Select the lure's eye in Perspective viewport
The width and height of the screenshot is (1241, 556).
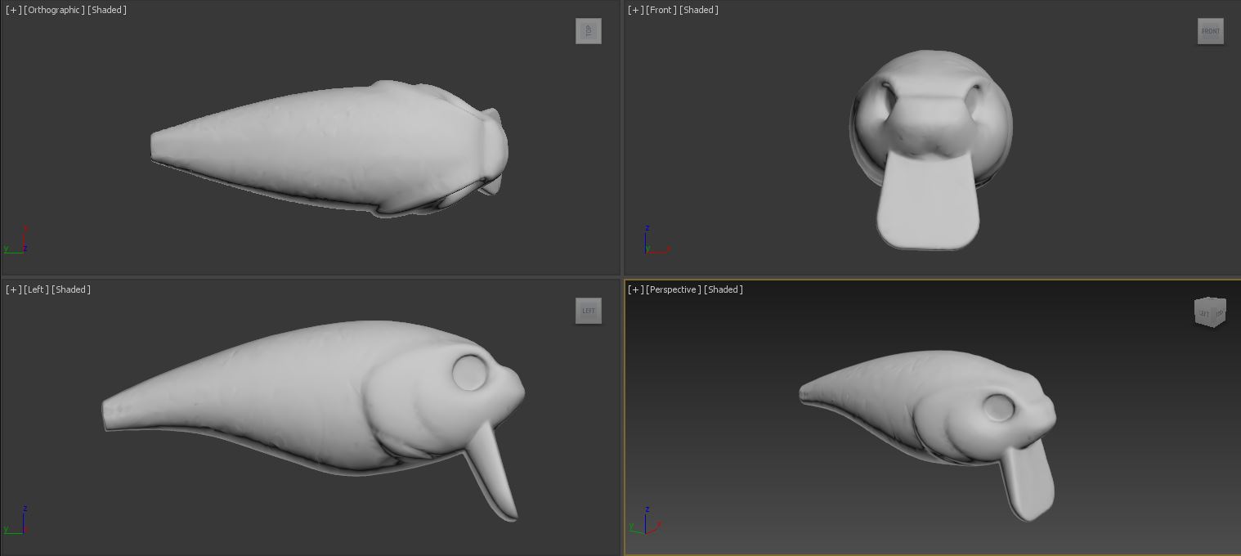point(997,406)
